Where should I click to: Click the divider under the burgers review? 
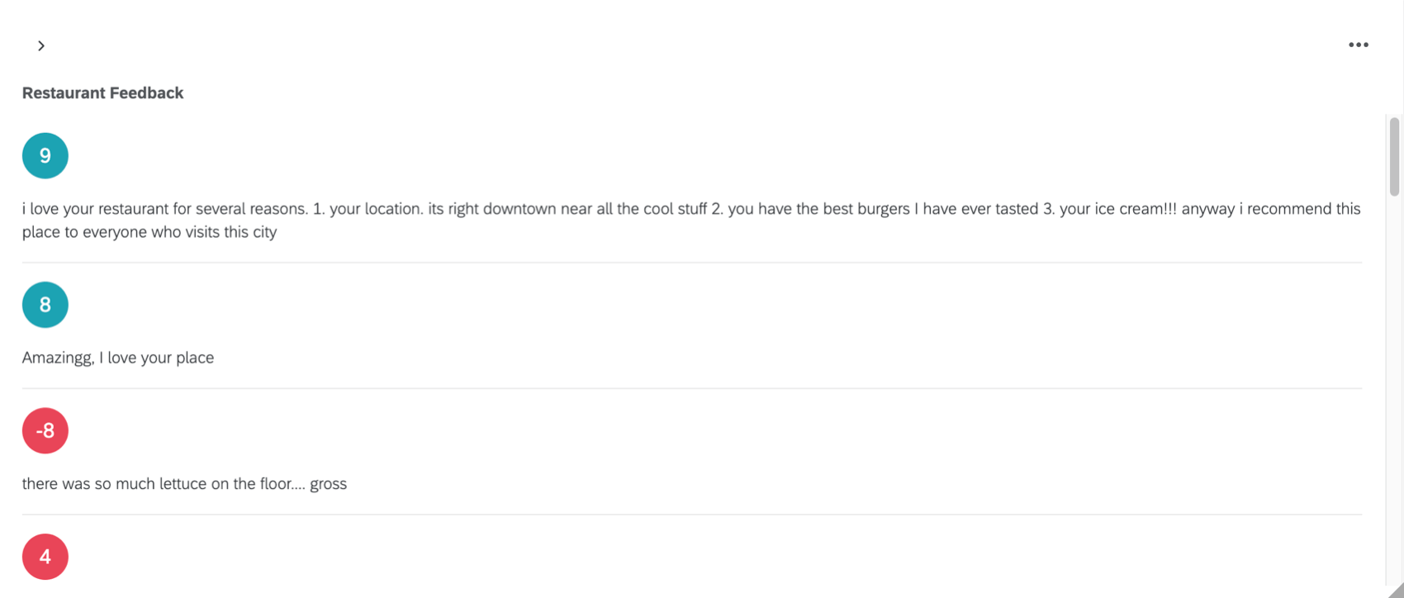tap(692, 263)
